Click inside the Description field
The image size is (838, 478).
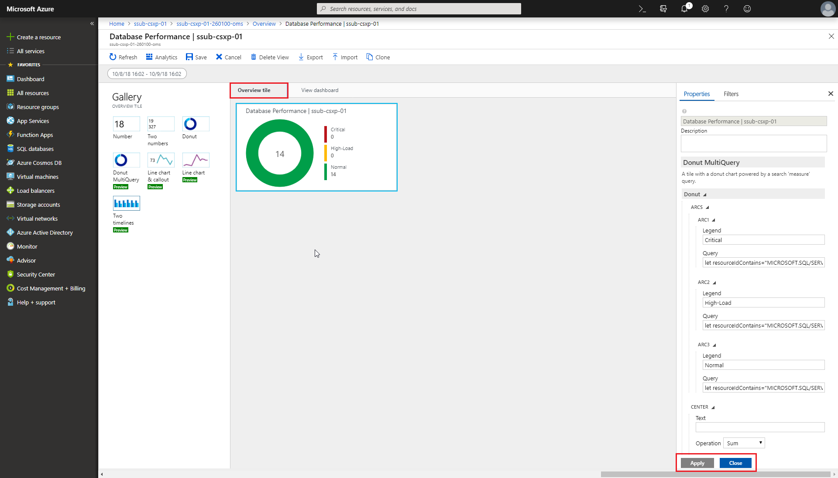pyautogui.click(x=753, y=143)
